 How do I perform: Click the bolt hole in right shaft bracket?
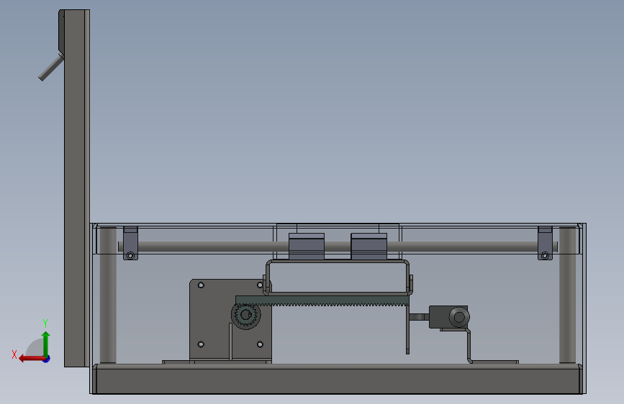546,255
